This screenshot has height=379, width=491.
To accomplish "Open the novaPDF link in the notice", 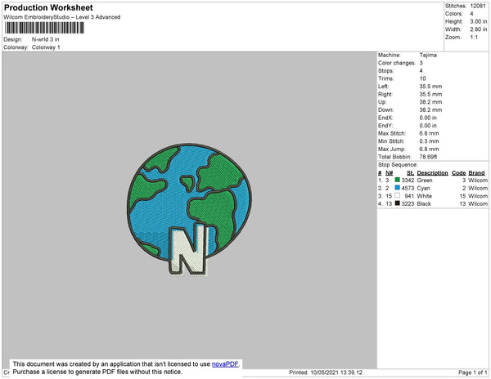I will point(225,364).
